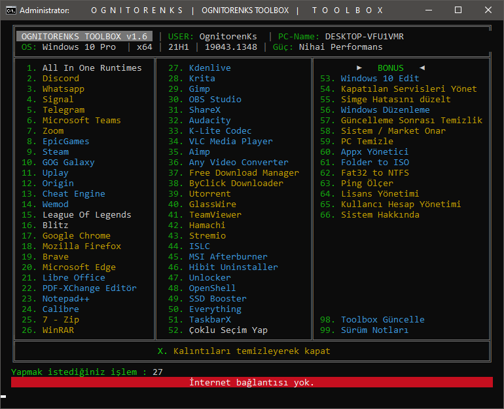The width and height of the screenshot is (504, 409).
Task: Click 'Folder to ISO' entry
Action: tap(375, 163)
